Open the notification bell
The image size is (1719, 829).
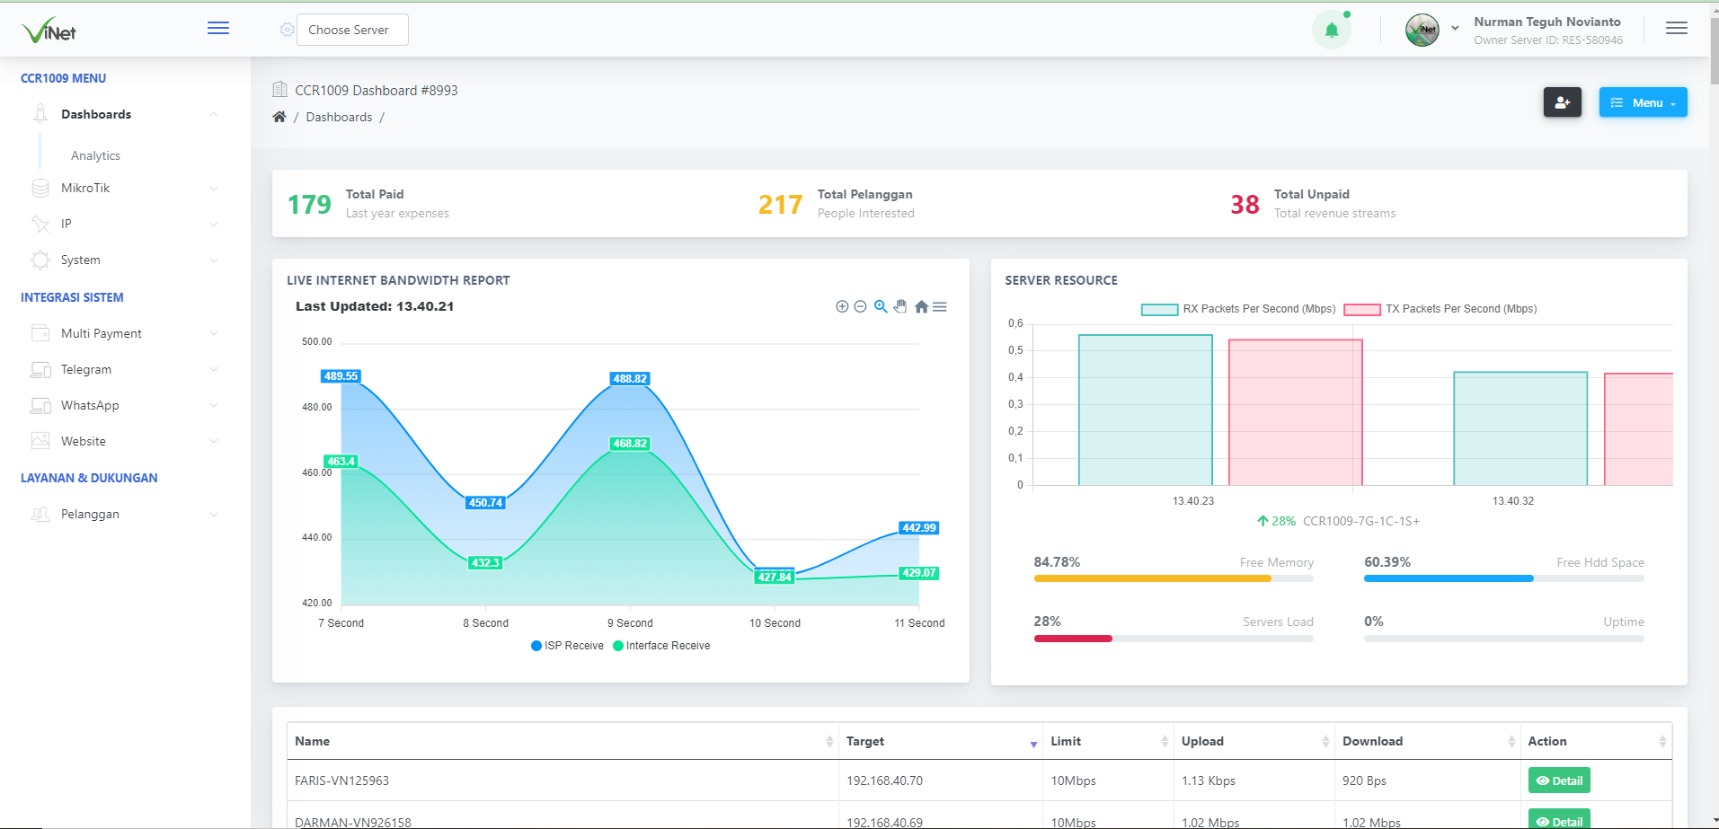tap(1332, 30)
